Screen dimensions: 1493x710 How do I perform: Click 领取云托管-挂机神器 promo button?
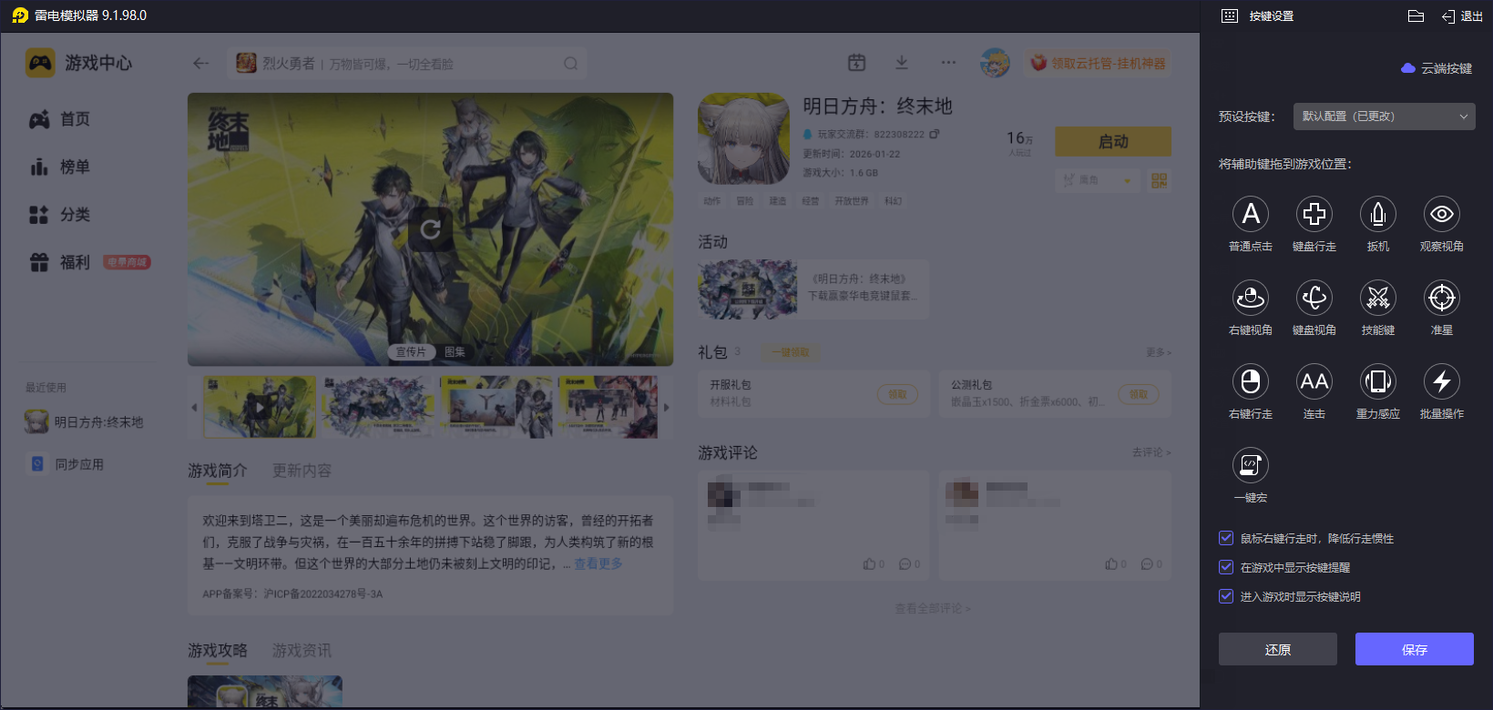point(1099,63)
